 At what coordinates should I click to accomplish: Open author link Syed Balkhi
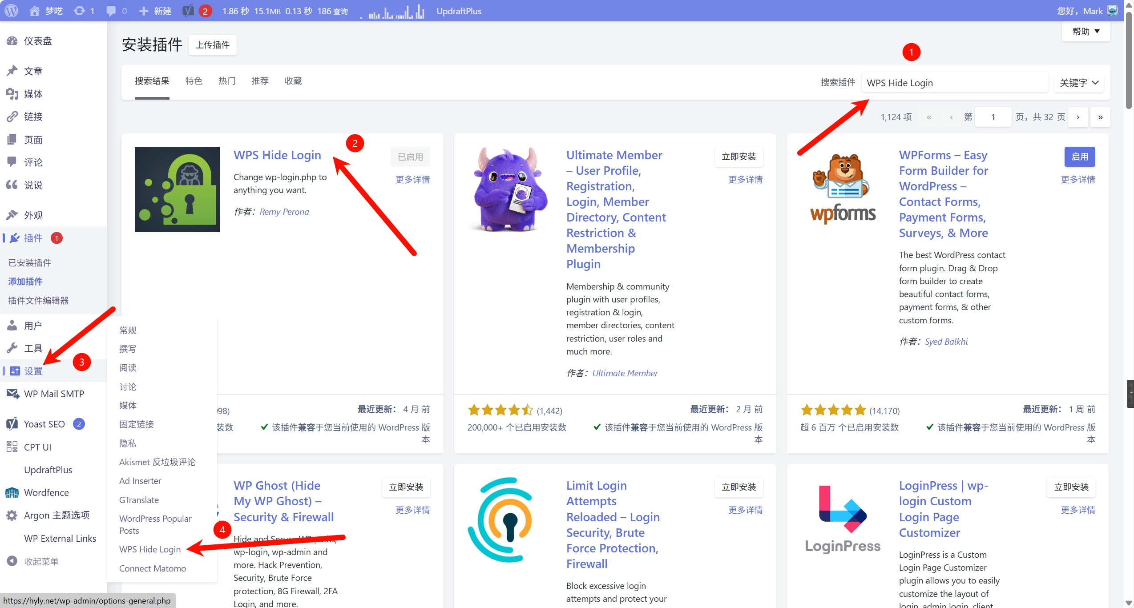point(946,342)
